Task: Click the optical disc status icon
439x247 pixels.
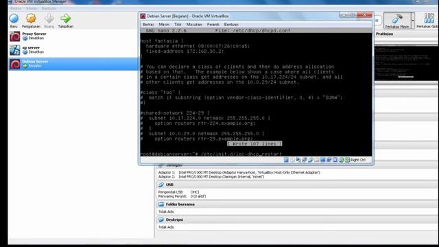Action: click(x=292, y=160)
